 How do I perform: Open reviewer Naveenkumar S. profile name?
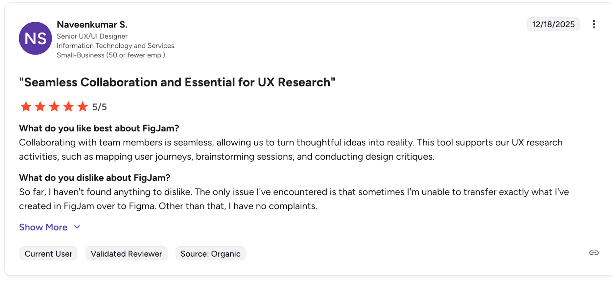[x=92, y=25]
